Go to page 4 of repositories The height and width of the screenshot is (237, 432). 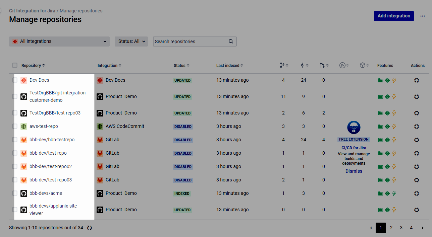tap(411, 228)
